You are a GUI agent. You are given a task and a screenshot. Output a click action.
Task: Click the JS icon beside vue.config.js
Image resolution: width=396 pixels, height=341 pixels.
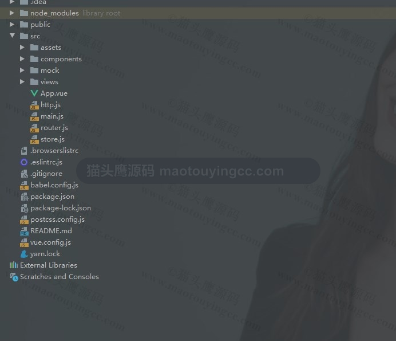point(24,242)
